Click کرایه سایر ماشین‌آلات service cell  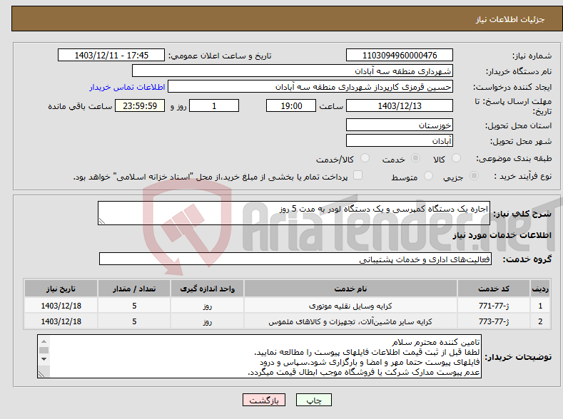(x=350, y=321)
